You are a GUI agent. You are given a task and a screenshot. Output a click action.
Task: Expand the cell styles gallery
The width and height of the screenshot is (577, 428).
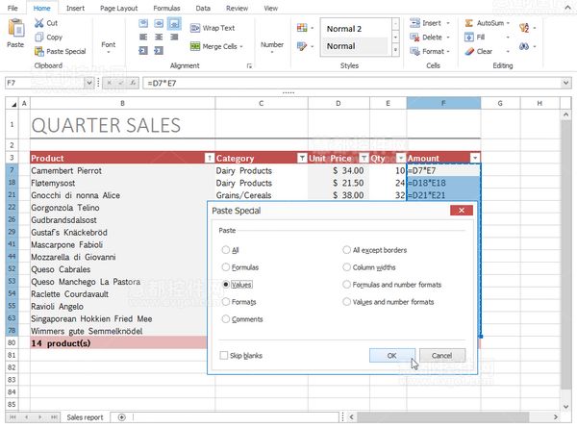tap(395, 50)
